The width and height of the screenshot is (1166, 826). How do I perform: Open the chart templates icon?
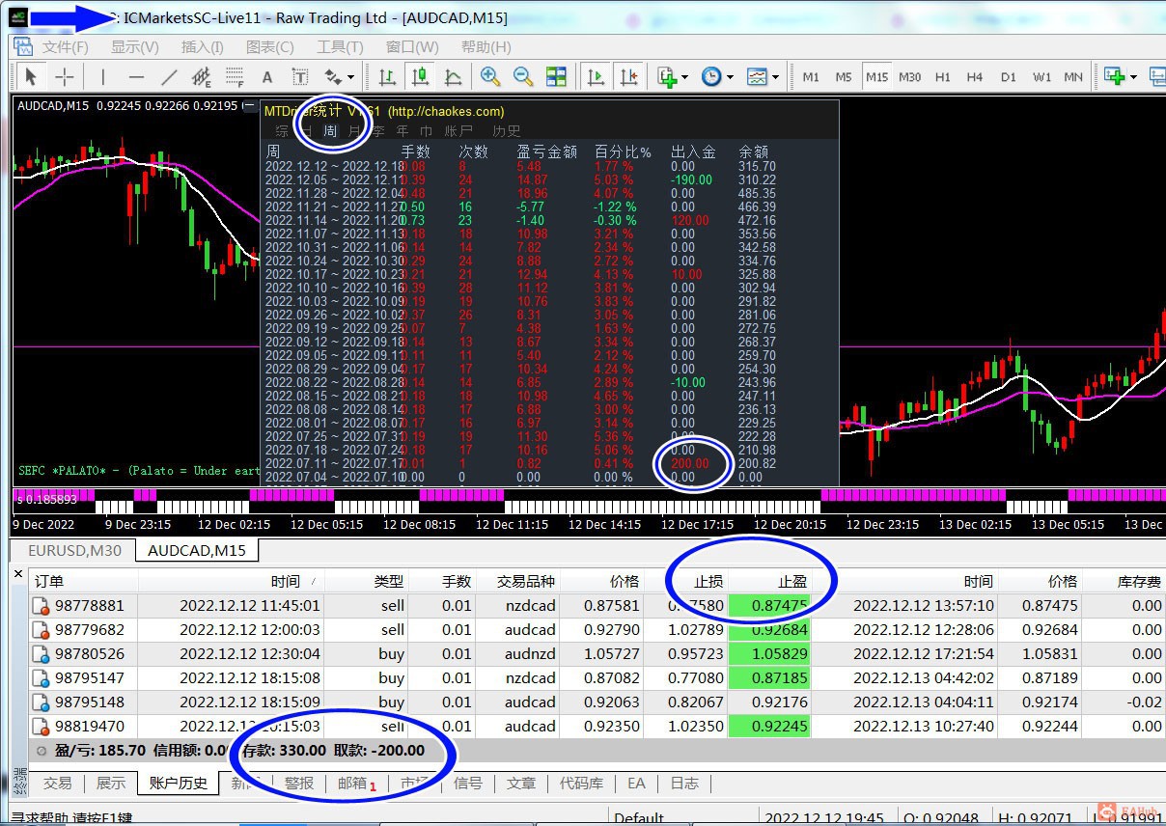tap(757, 76)
